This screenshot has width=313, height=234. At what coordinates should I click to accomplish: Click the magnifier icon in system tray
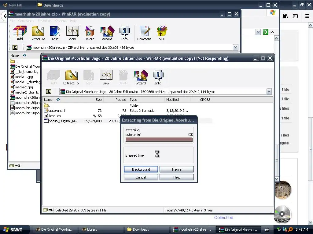(290, 229)
